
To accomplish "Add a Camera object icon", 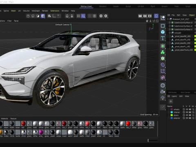I will pyautogui.click(x=163, y=92).
